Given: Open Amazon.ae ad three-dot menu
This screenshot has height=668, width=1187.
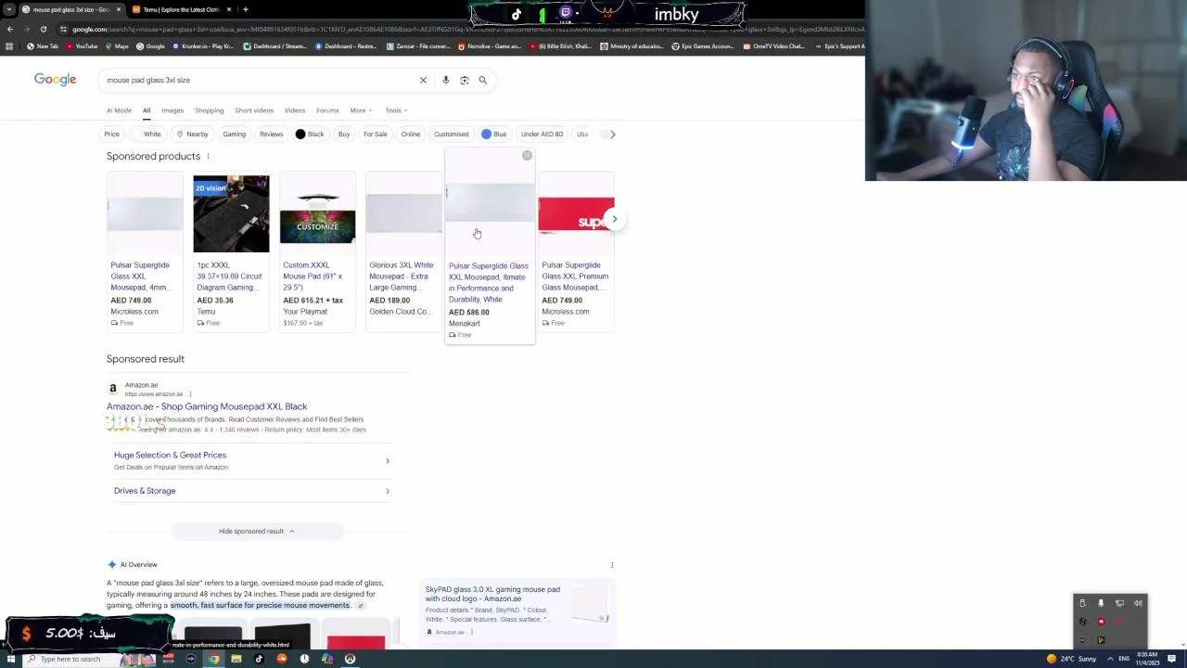Looking at the screenshot, I should point(190,394).
